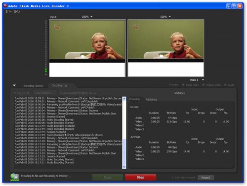Select log line 'sample.flv closed'
Image resolution: width=247 pixels, height=186 pixels.
click(x=58, y=135)
